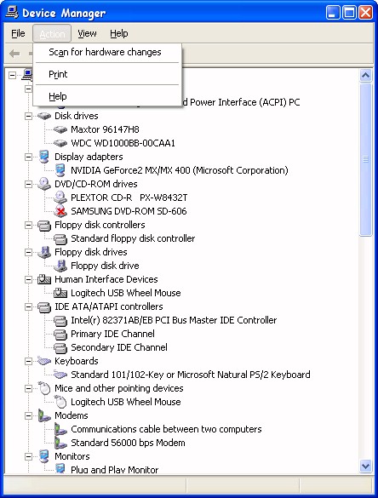Screen dimensions: 378x498
Task: Select the disabled SAMSUNG DVD-ROM red X icon
Action: point(60,211)
